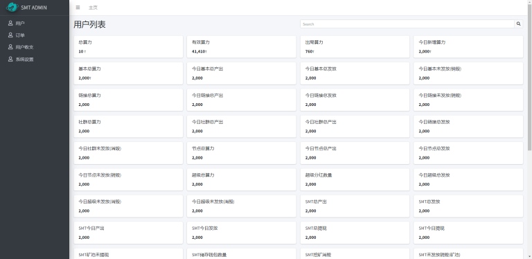Viewport: 532px width, 259px height.
Task: Click the person icon beside 用户
Action: point(10,23)
